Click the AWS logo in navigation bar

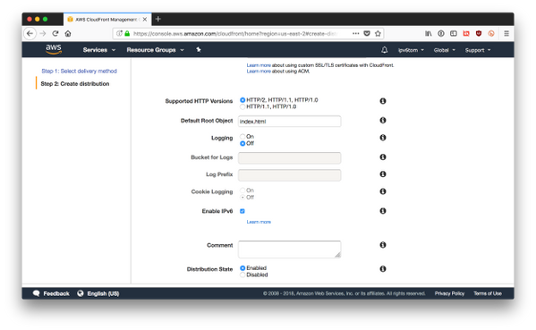point(54,49)
